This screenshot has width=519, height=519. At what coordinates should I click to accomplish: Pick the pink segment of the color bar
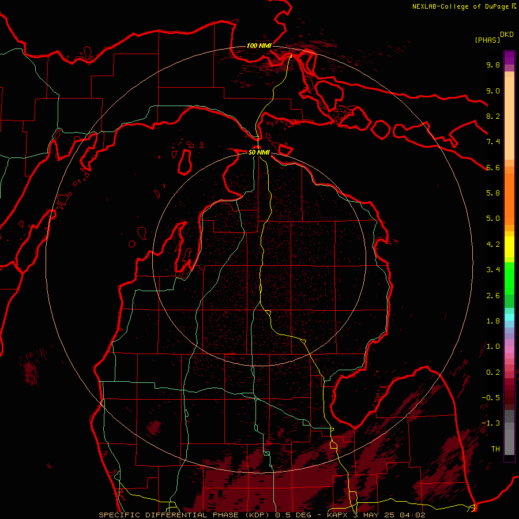(509, 349)
